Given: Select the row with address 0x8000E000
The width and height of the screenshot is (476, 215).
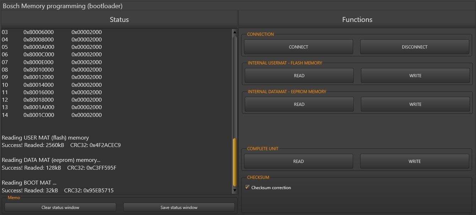Looking at the screenshot, I should pos(52,62).
